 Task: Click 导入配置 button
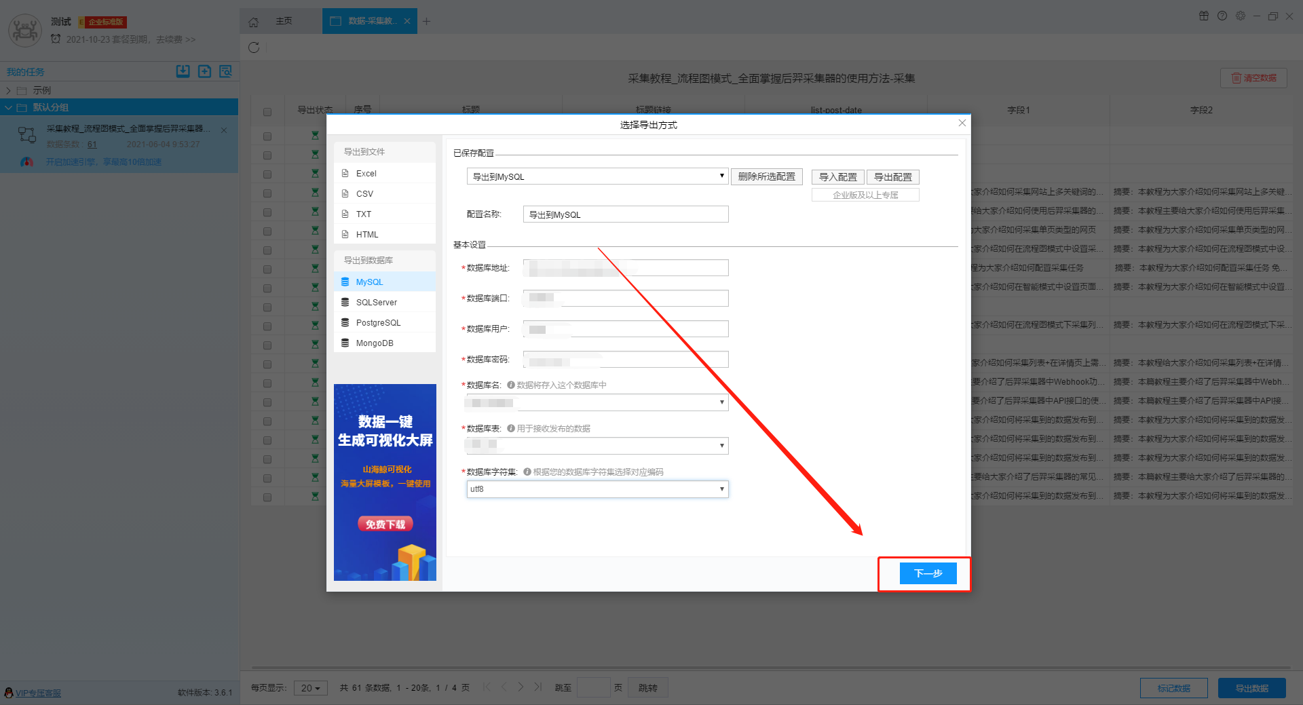click(838, 177)
